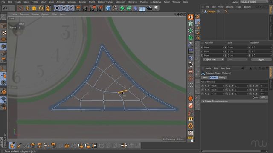
Task: Toggle X axis lock
Action: tap(57, 8)
